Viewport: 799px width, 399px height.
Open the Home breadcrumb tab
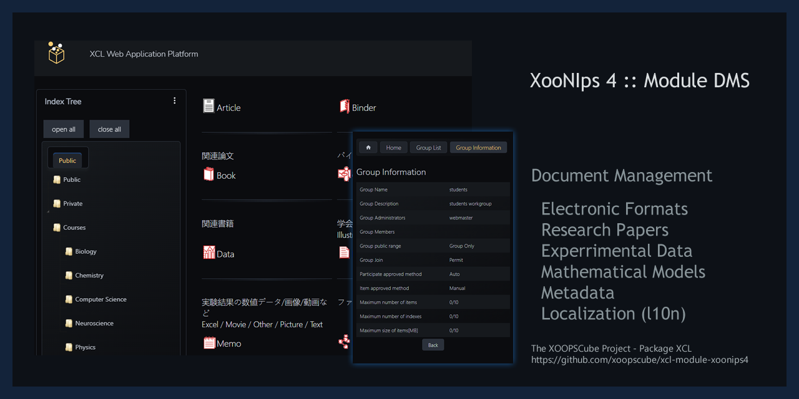(393, 148)
